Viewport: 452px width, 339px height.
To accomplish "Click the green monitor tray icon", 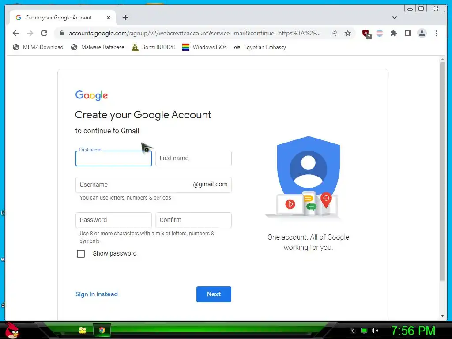I will pos(364,331).
